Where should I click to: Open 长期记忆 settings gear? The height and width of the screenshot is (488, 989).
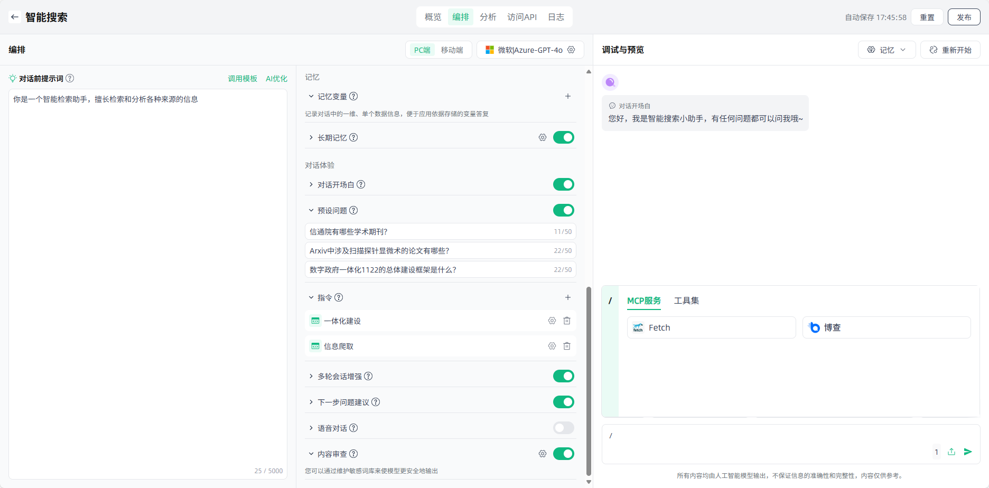tap(543, 137)
